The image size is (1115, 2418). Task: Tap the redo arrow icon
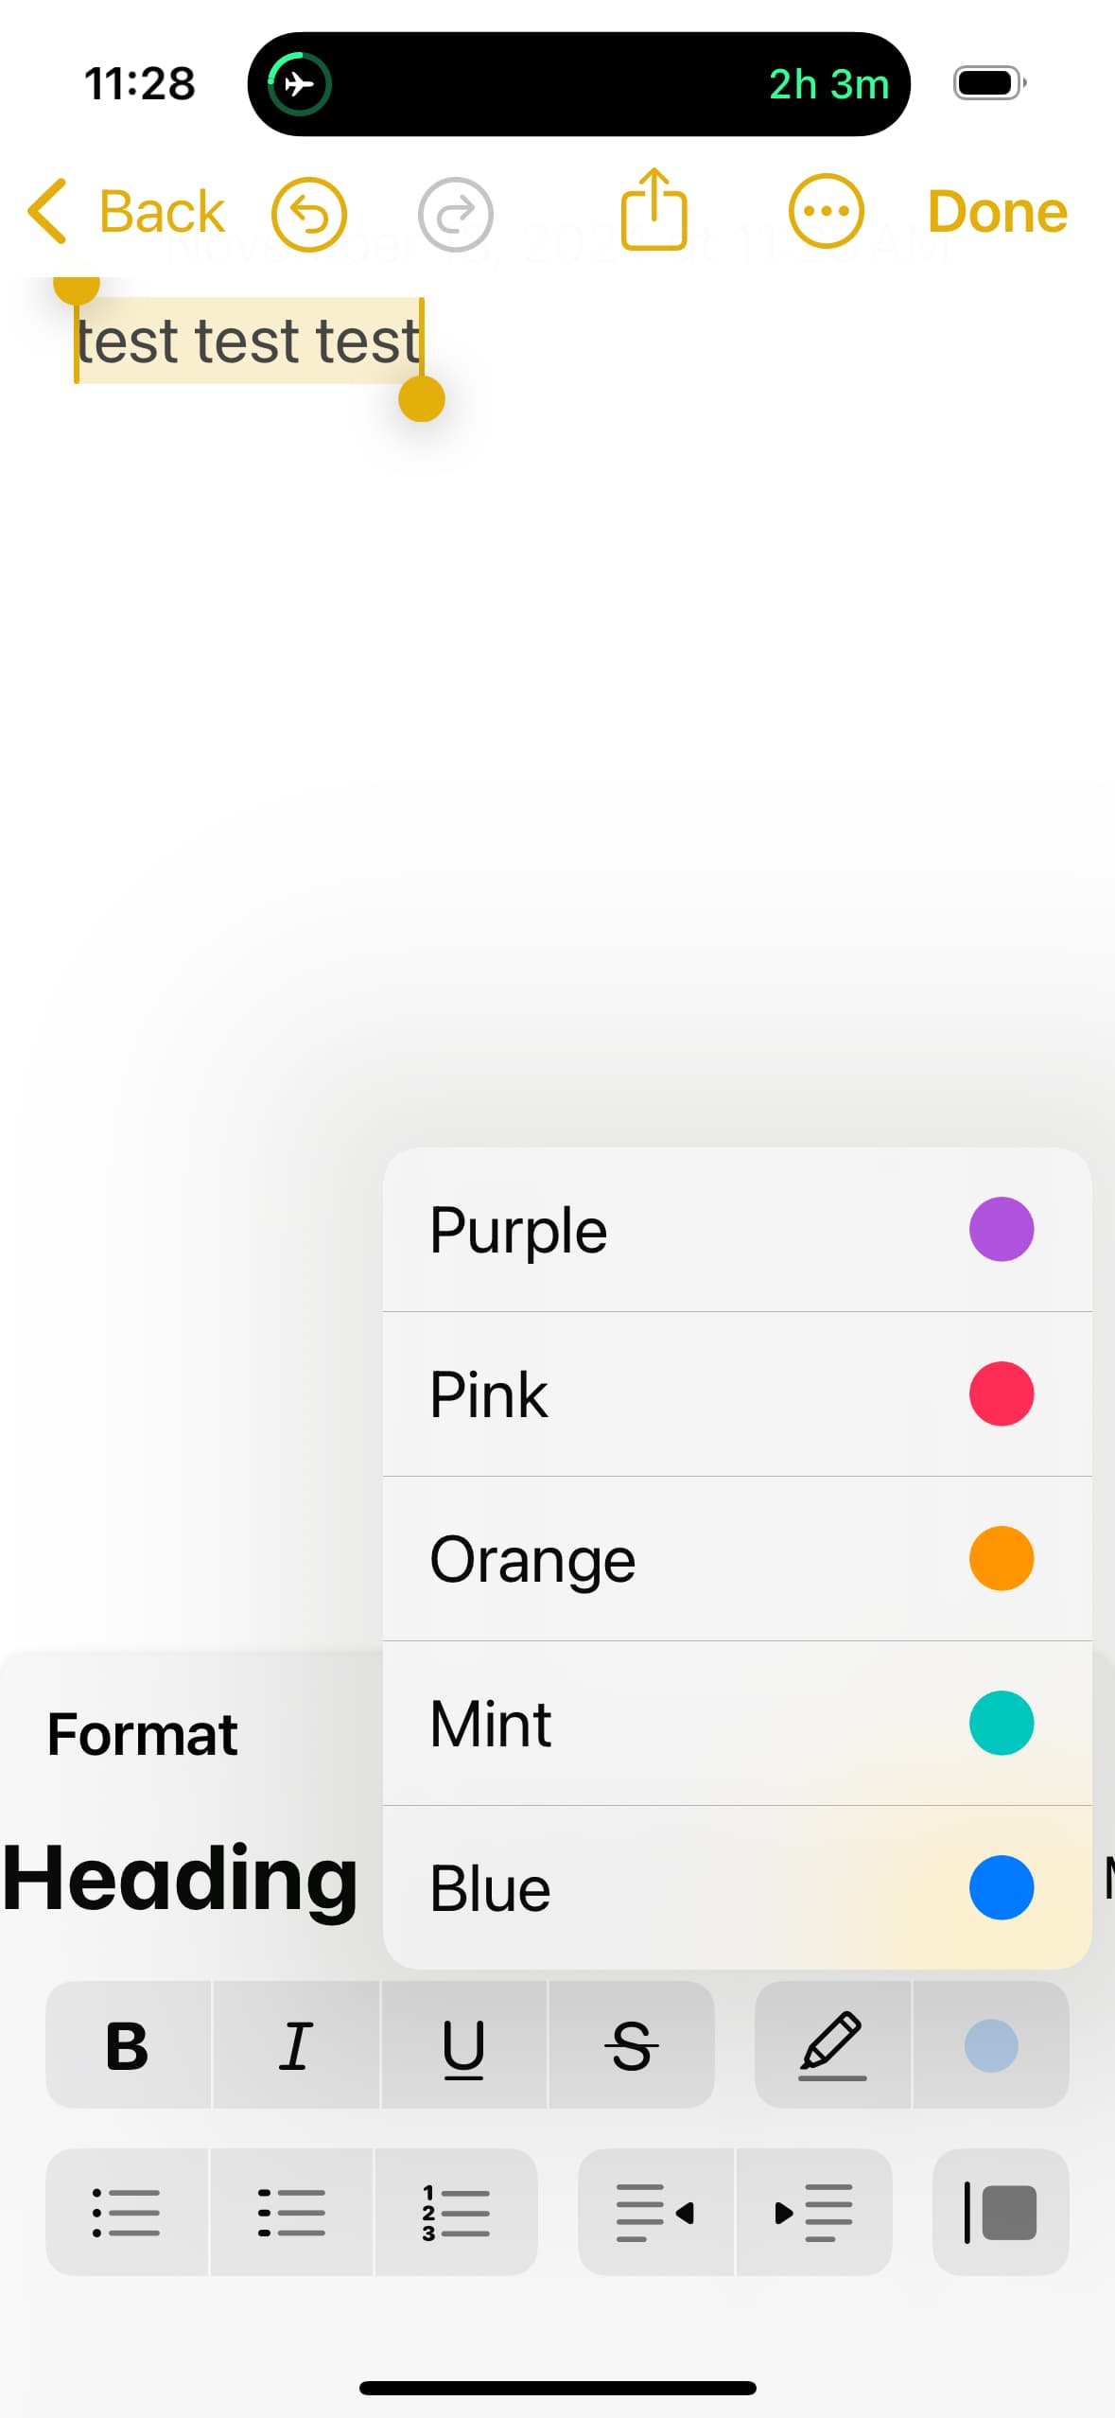455,214
